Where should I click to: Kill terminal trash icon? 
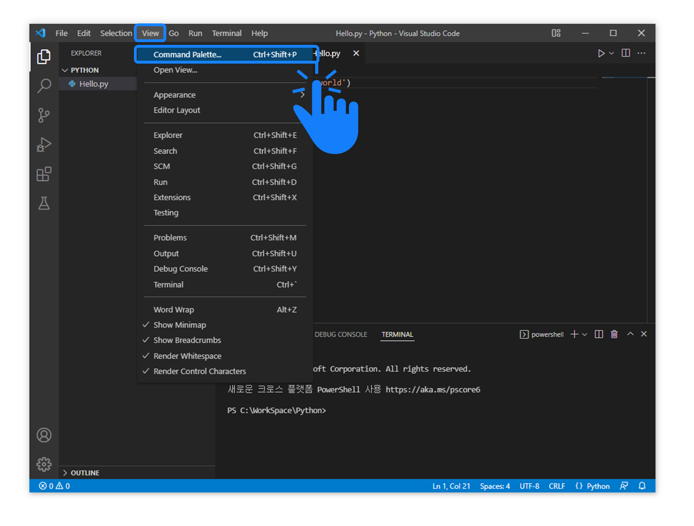(614, 334)
